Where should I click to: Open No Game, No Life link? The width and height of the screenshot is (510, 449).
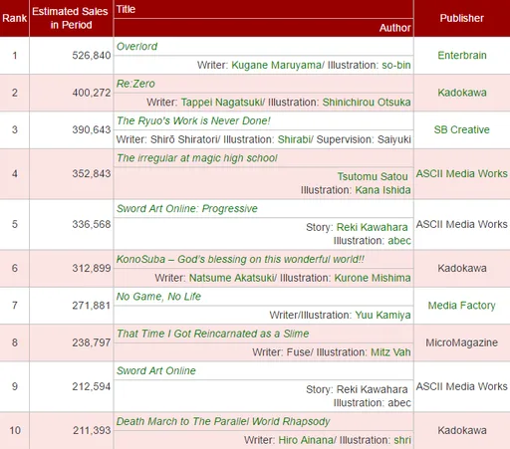pos(158,297)
